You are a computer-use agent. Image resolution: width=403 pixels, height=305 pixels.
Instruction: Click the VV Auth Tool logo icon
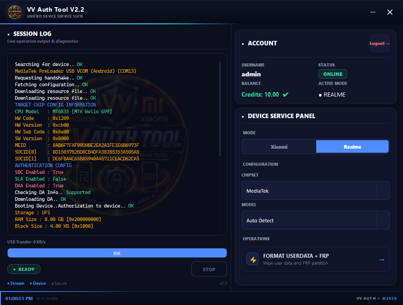(15, 12)
